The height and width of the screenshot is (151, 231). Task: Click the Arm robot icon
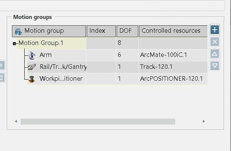pyautogui.click(x=32, y=55)
